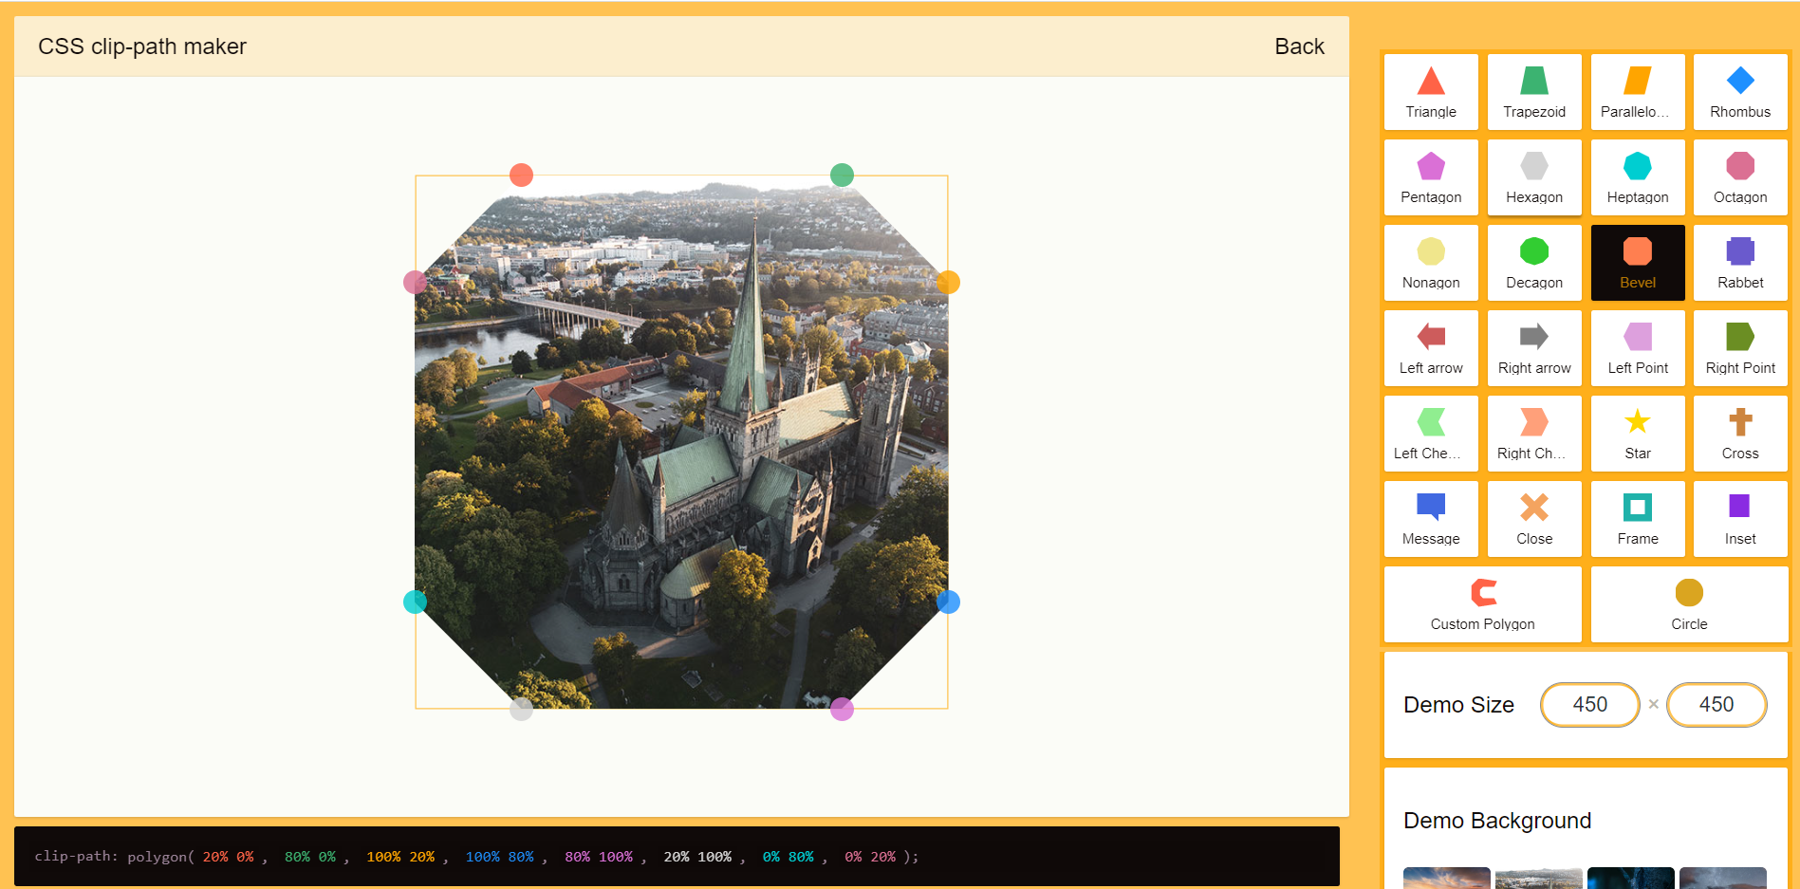This screenshot has width=1800, height=889.
Task: Pick the Octagon shape
Action: pyautogui.click(x=1740, y=177)
